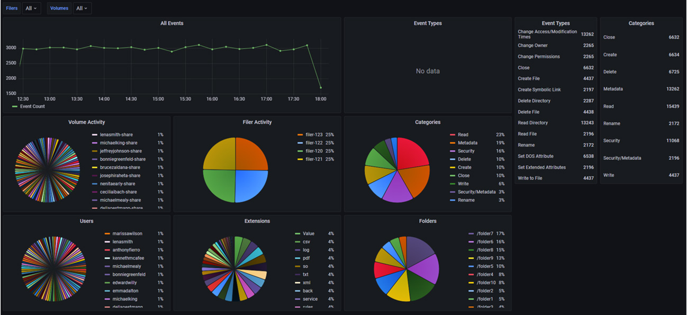Click Read Directory row in Event Types

556,123
